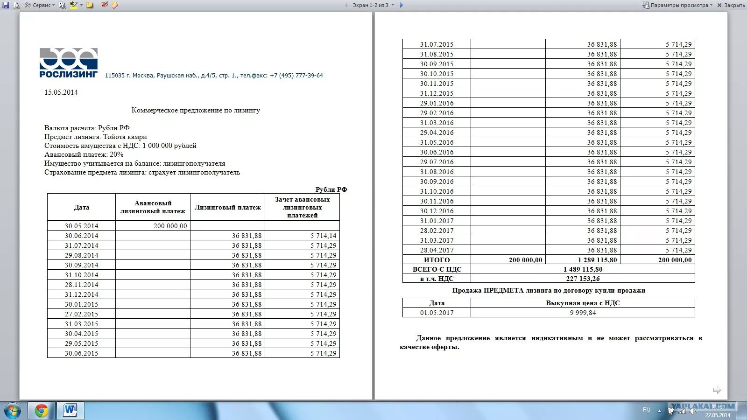747x420 pixels.
Task: Insert a new comment note icon
Action: [x=90, y=5]
